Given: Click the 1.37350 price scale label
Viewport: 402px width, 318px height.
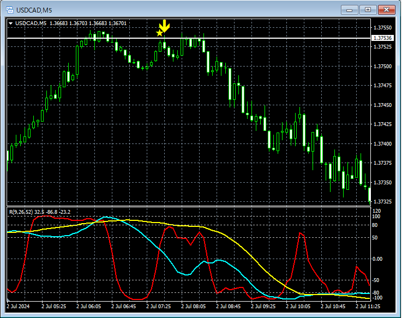Looking at the screenshot, I should pos(382,183).
